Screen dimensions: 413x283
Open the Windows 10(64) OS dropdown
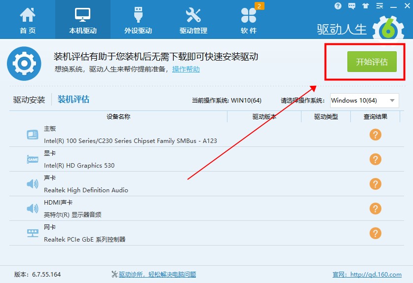(x=364, y=101)
